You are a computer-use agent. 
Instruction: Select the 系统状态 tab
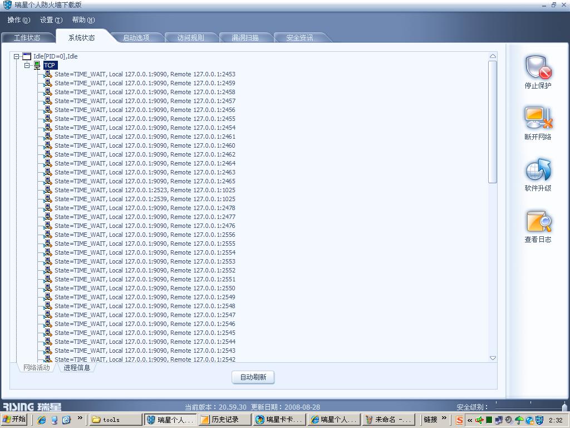coord(81,37)
